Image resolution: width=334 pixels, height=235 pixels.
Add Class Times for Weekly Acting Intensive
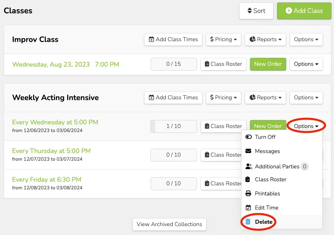173,98
